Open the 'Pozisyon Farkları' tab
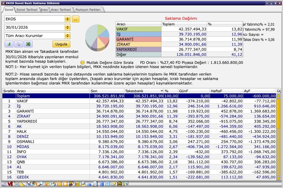This screenshot has height=188, width=283. point(88,10)
